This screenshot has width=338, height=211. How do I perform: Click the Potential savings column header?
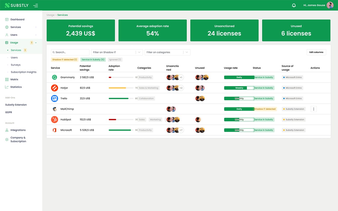(x=85, y=68)
